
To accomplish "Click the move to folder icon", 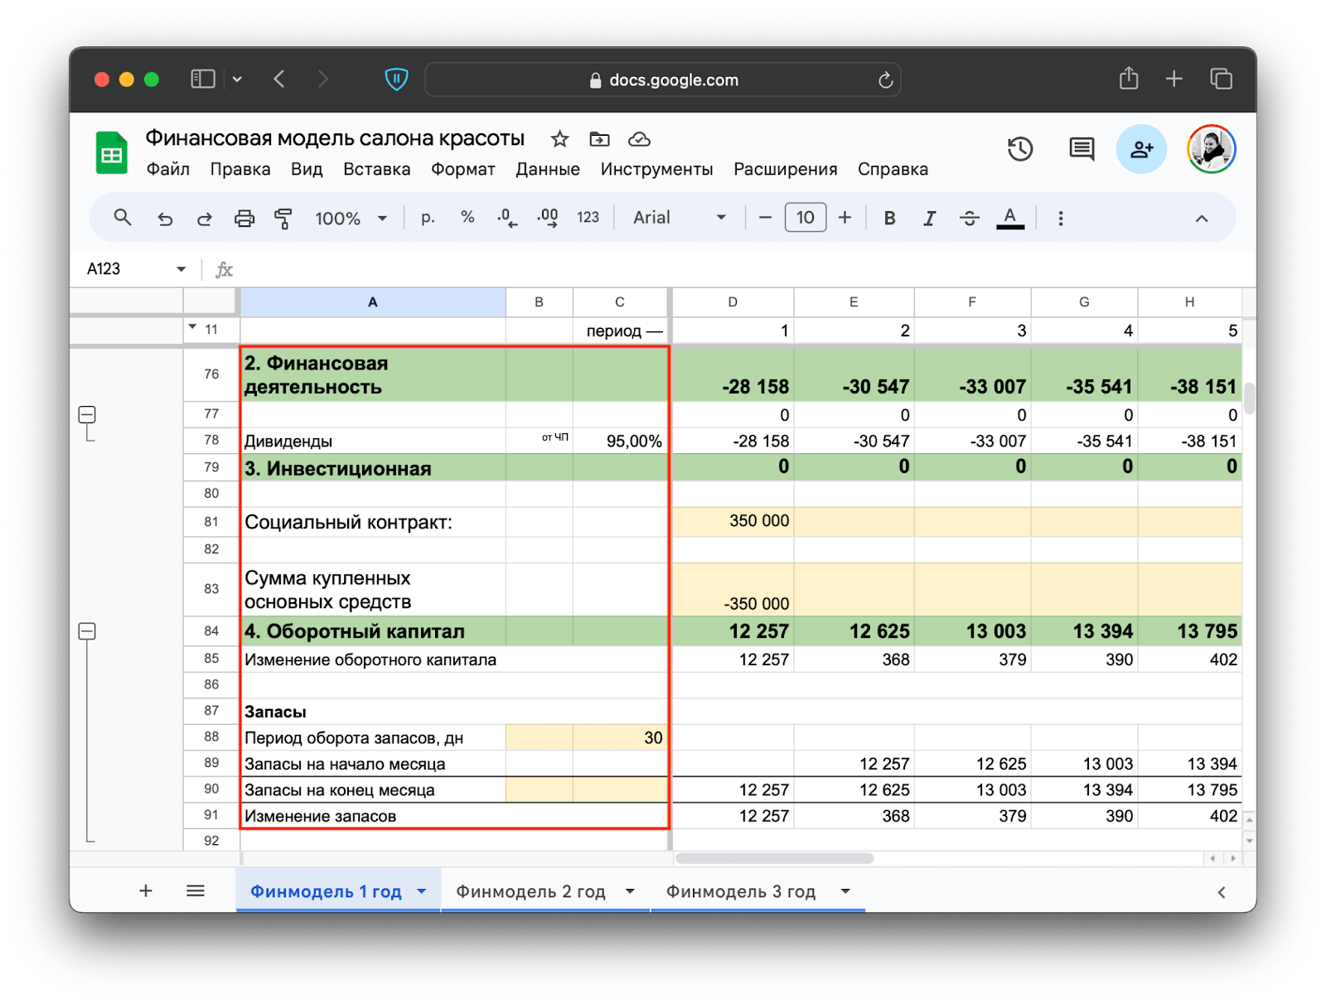I will [x=599, y=139].
